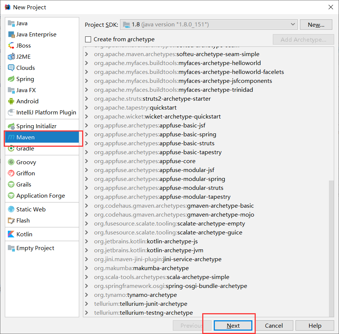Select the J2ME icon
The width and height of the screenshot is (339, 334).
coord(11,56)
